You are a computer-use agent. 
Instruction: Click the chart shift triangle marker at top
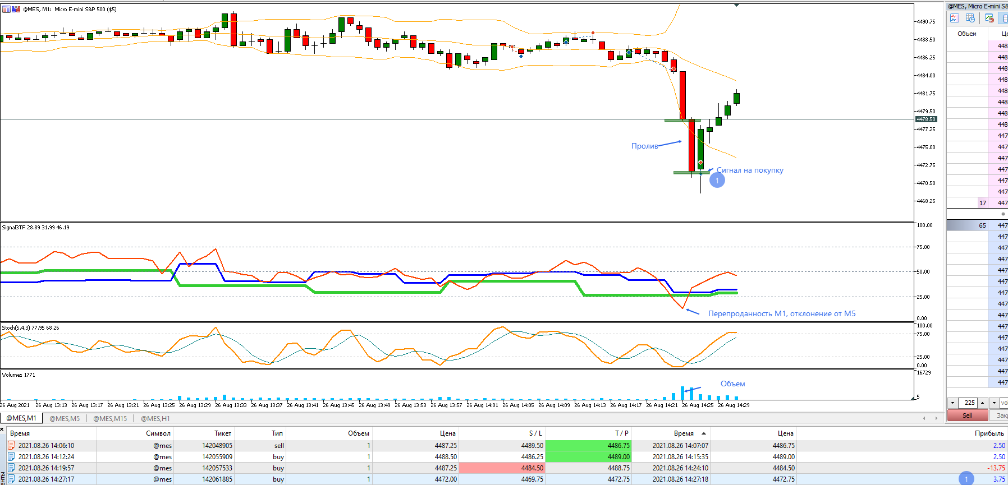click(x=736, y=5)
